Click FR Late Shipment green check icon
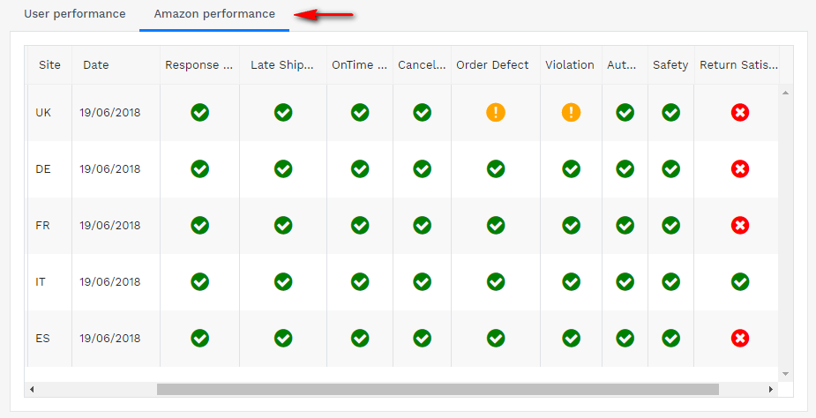This screenshot has height=418, width=816. (x=282, y=225)
